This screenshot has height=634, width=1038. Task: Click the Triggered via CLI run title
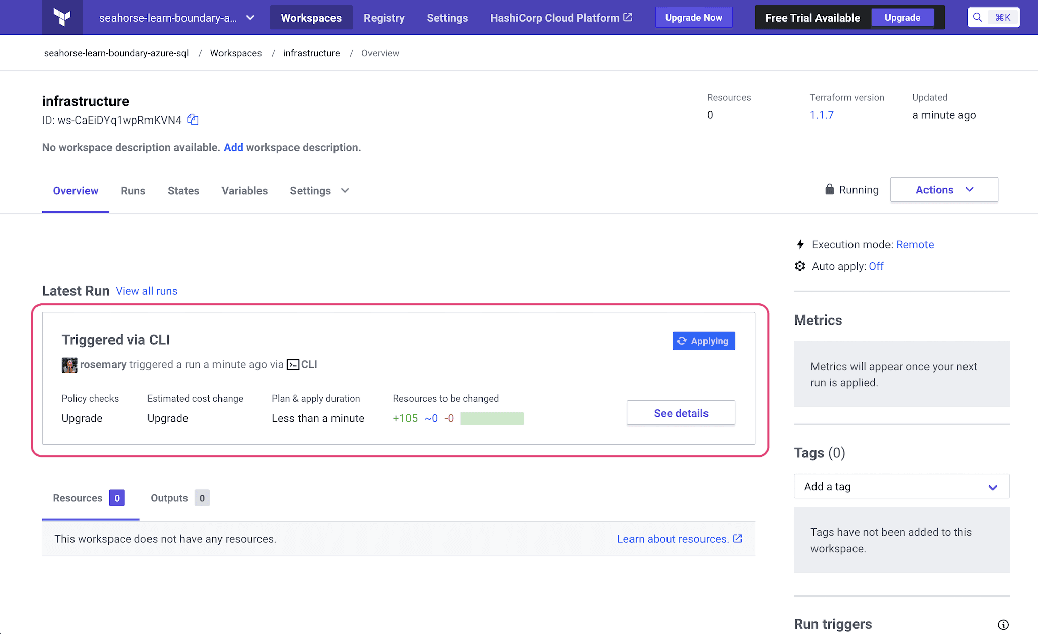pos(116,340)
